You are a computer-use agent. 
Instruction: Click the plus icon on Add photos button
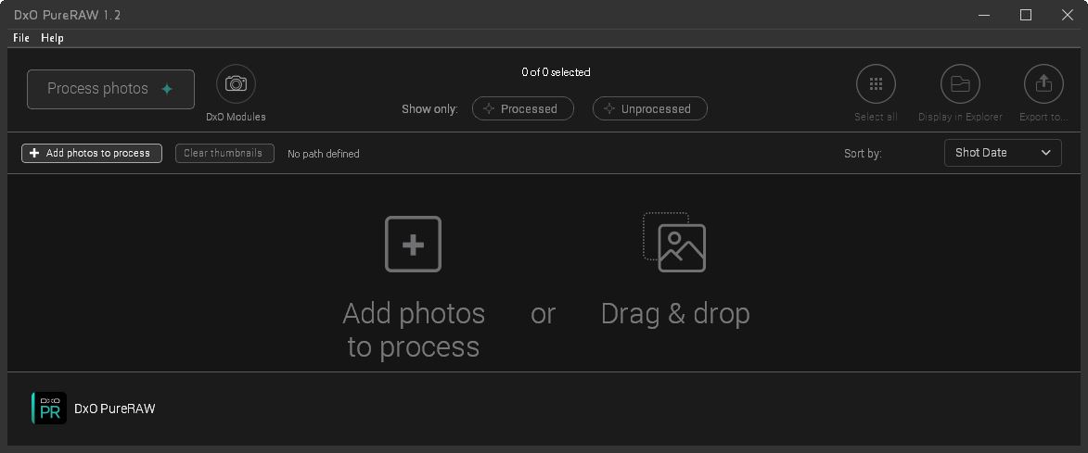(x=35, y=154)
